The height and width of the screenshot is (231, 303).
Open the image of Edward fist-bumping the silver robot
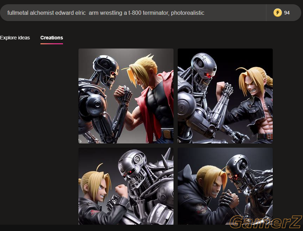coord(126,186)
